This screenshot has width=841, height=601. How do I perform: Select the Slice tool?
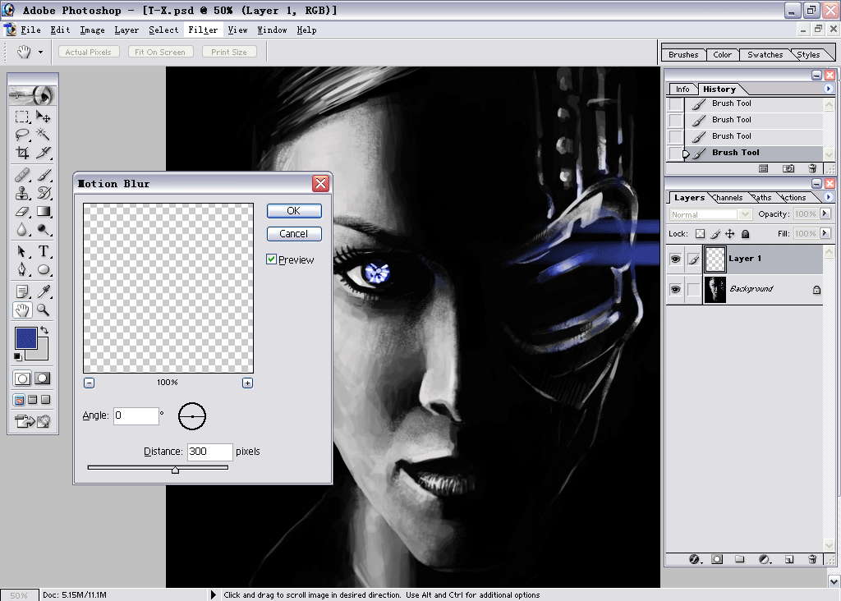[44, 153]
